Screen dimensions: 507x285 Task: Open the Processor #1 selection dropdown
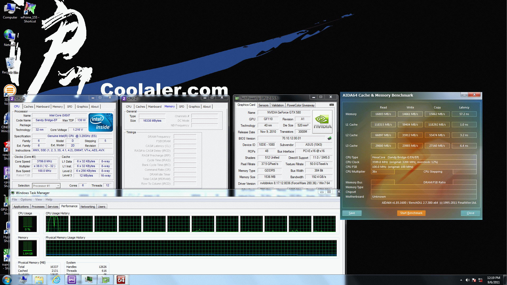point(46,186)
